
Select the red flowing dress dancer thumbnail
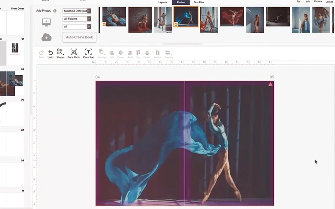pyautogui.click(x=232, y=16)
